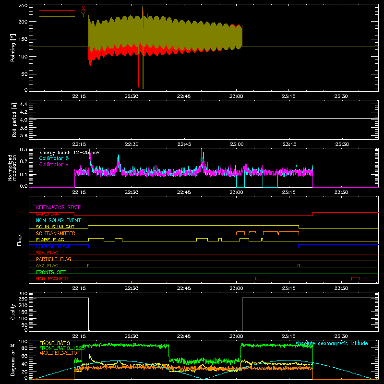This screenshot has height=384, width=384.
Task: Select the yellow "FRONT_RATIO" legend label
Action: point(55,343)
